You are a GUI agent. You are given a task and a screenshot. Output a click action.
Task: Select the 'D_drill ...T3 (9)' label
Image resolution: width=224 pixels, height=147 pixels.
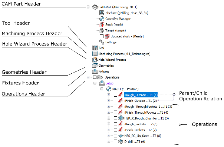tap(135, 141)
